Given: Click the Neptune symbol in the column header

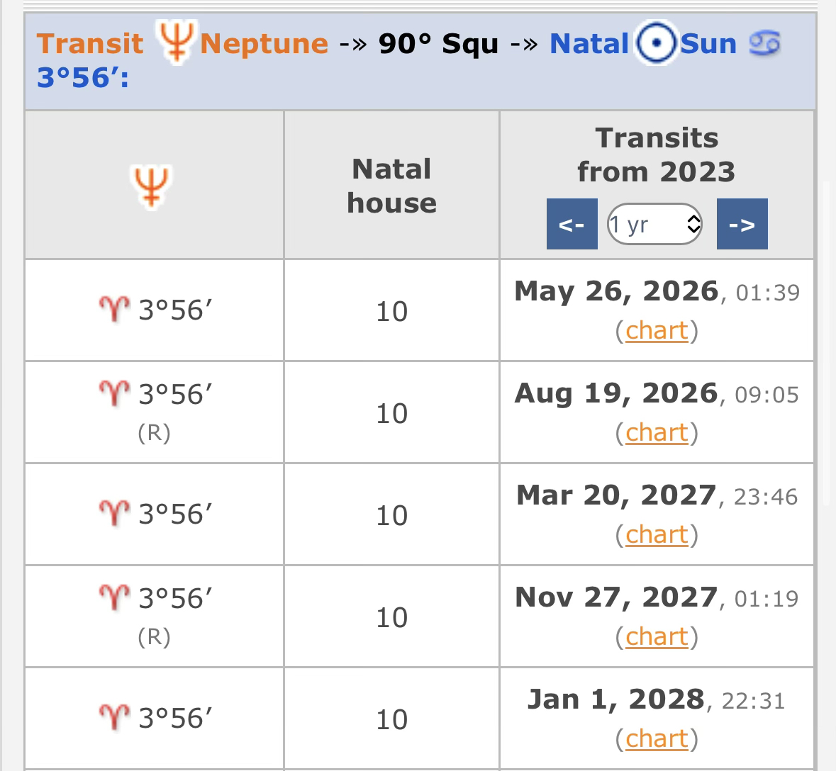Looking at the screenshot, I should pyautogui.click(x=152, y=186).
